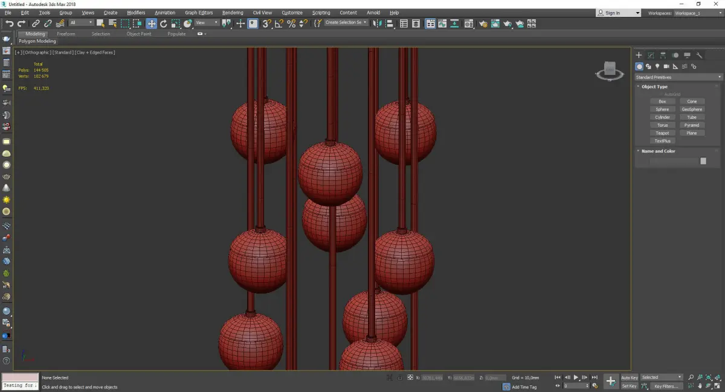Open the Material Editor icon

point(469,24)
